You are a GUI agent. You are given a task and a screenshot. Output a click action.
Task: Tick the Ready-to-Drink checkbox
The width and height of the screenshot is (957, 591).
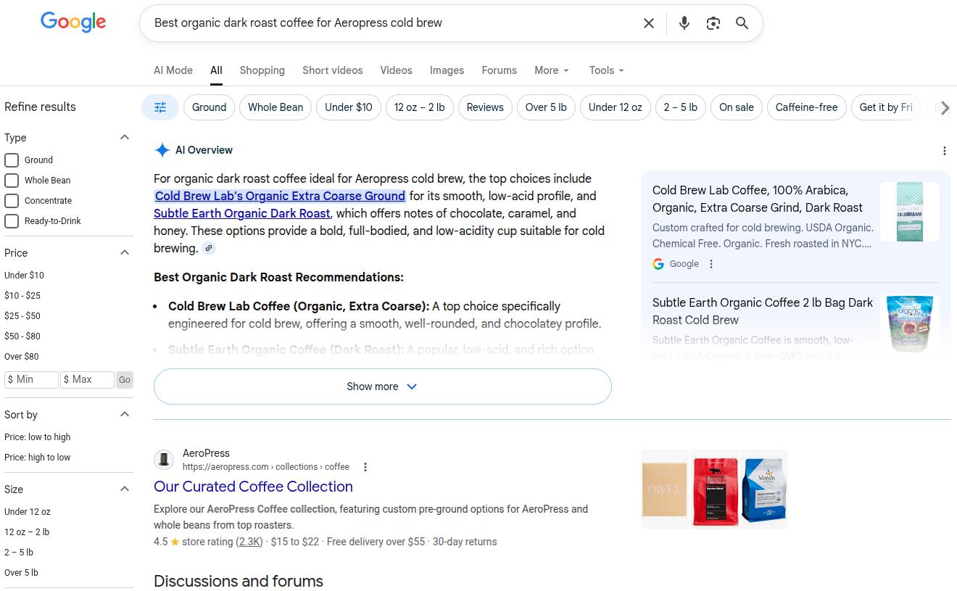tap(12, 221)
